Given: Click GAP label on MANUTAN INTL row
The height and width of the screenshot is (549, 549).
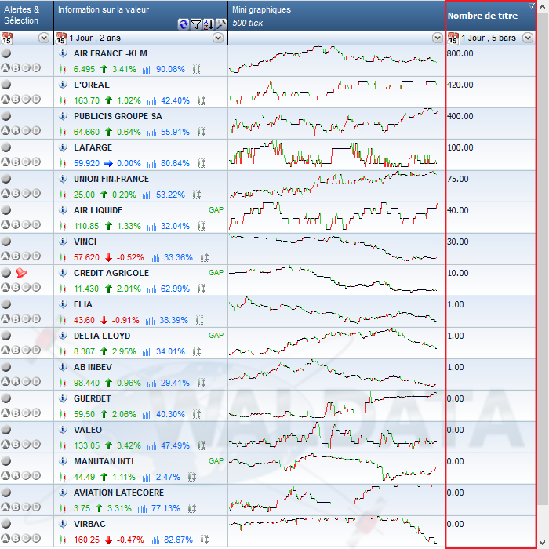Looking at the screenshot, I should 216,461.
